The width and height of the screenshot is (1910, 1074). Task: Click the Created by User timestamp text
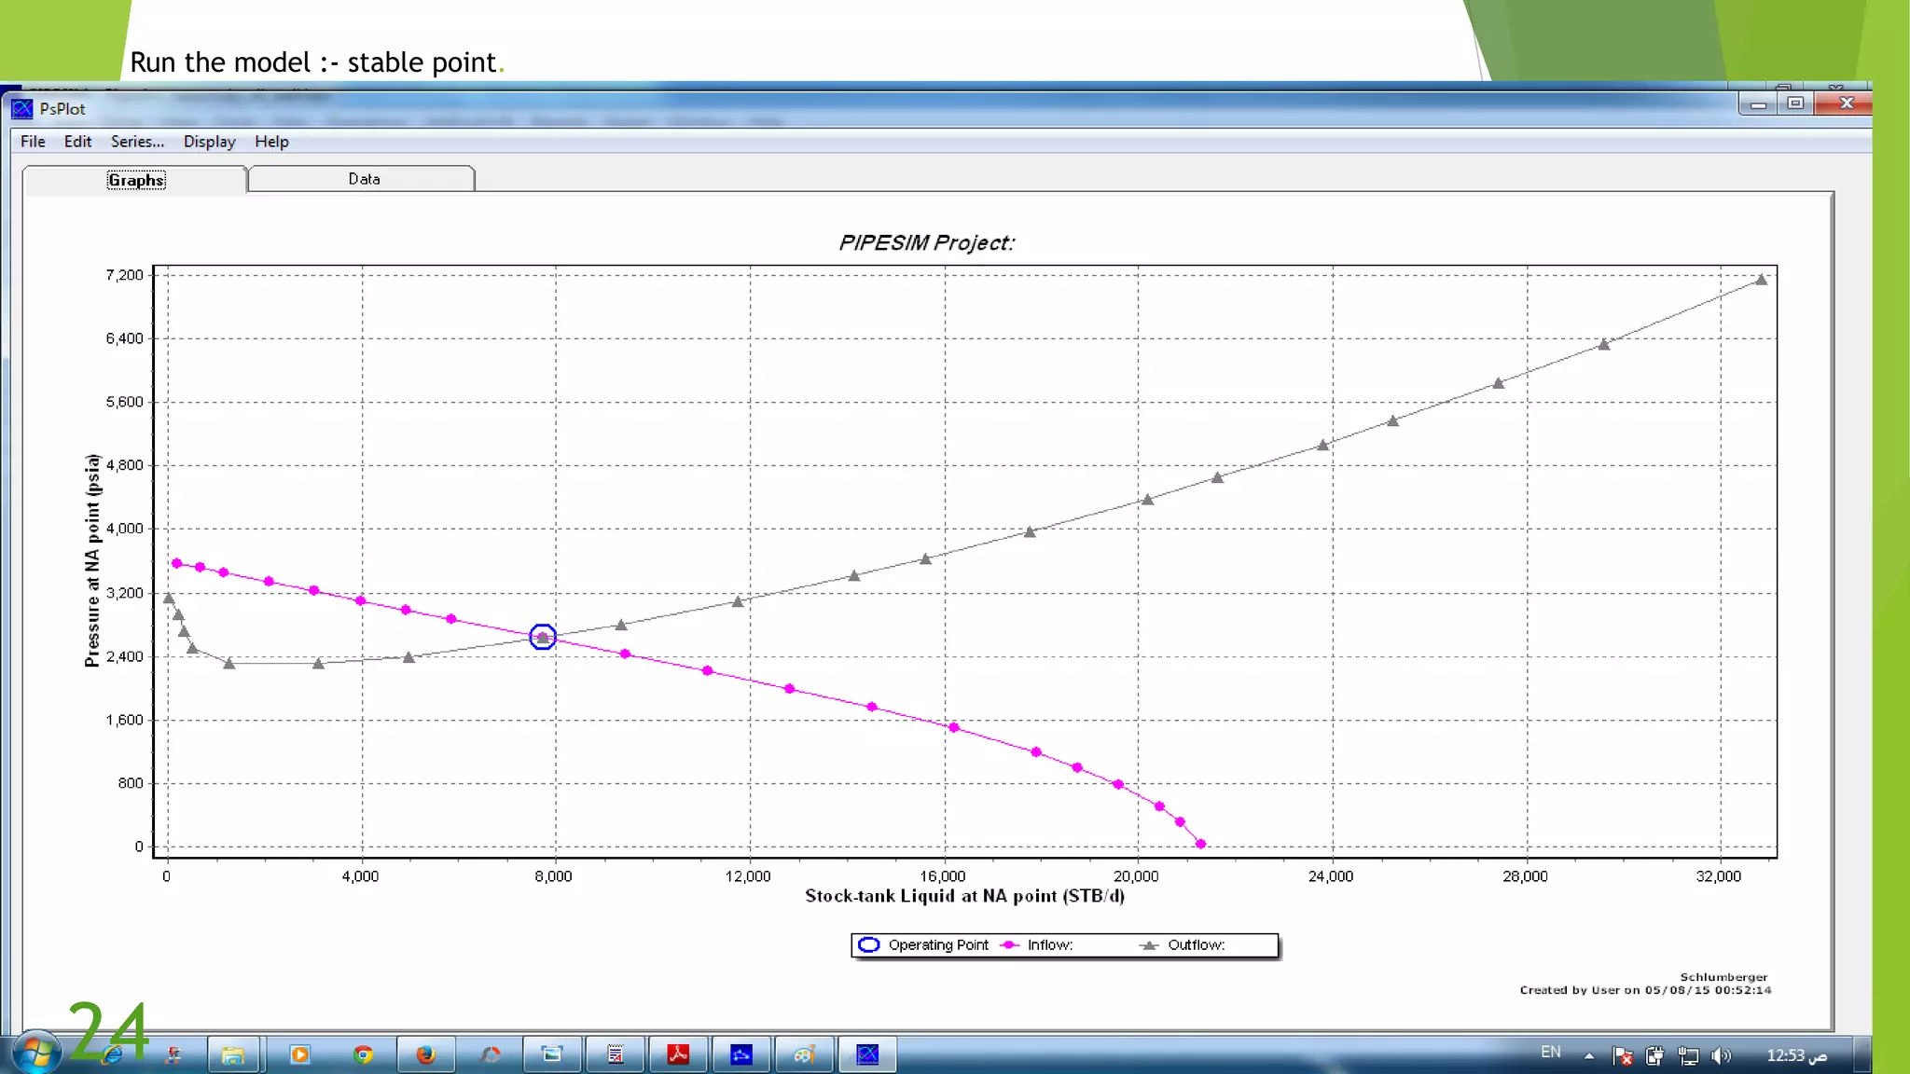coord(1645,990)
